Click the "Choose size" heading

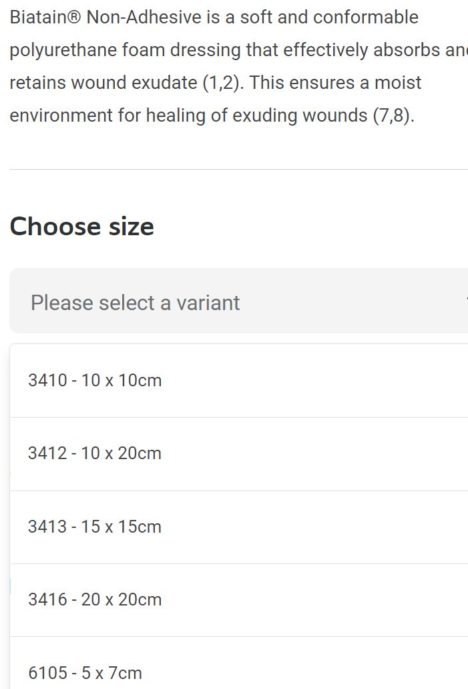coord(81,226)
